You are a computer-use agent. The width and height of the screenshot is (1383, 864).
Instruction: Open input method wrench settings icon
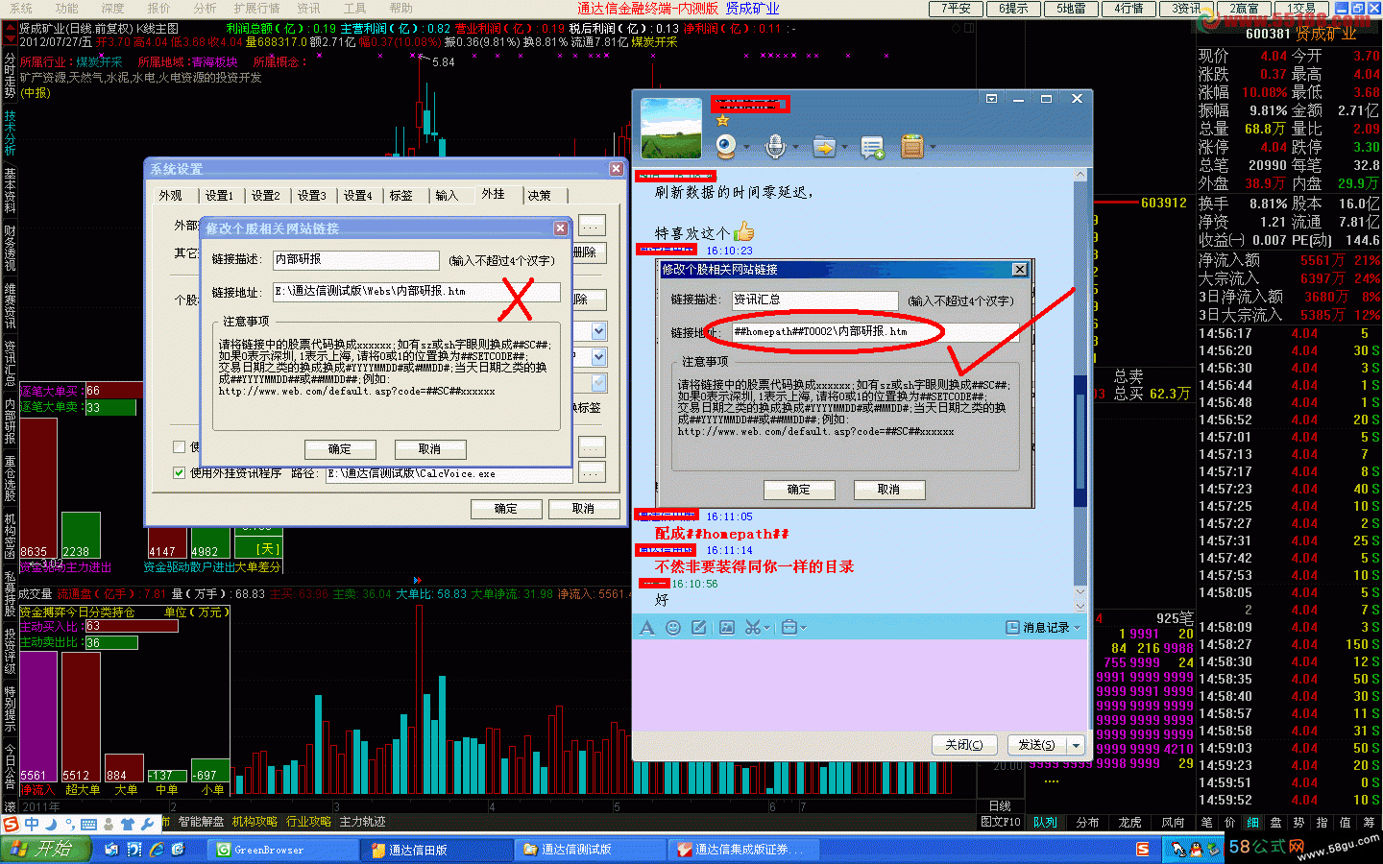pyautogui.click(x=147, y=824)
